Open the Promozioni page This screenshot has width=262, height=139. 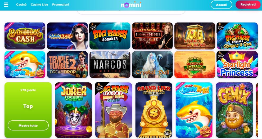click(x=61, y=5)
